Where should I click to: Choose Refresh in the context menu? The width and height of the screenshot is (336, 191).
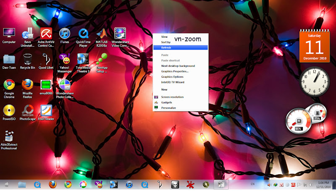[x=181, y=47]
